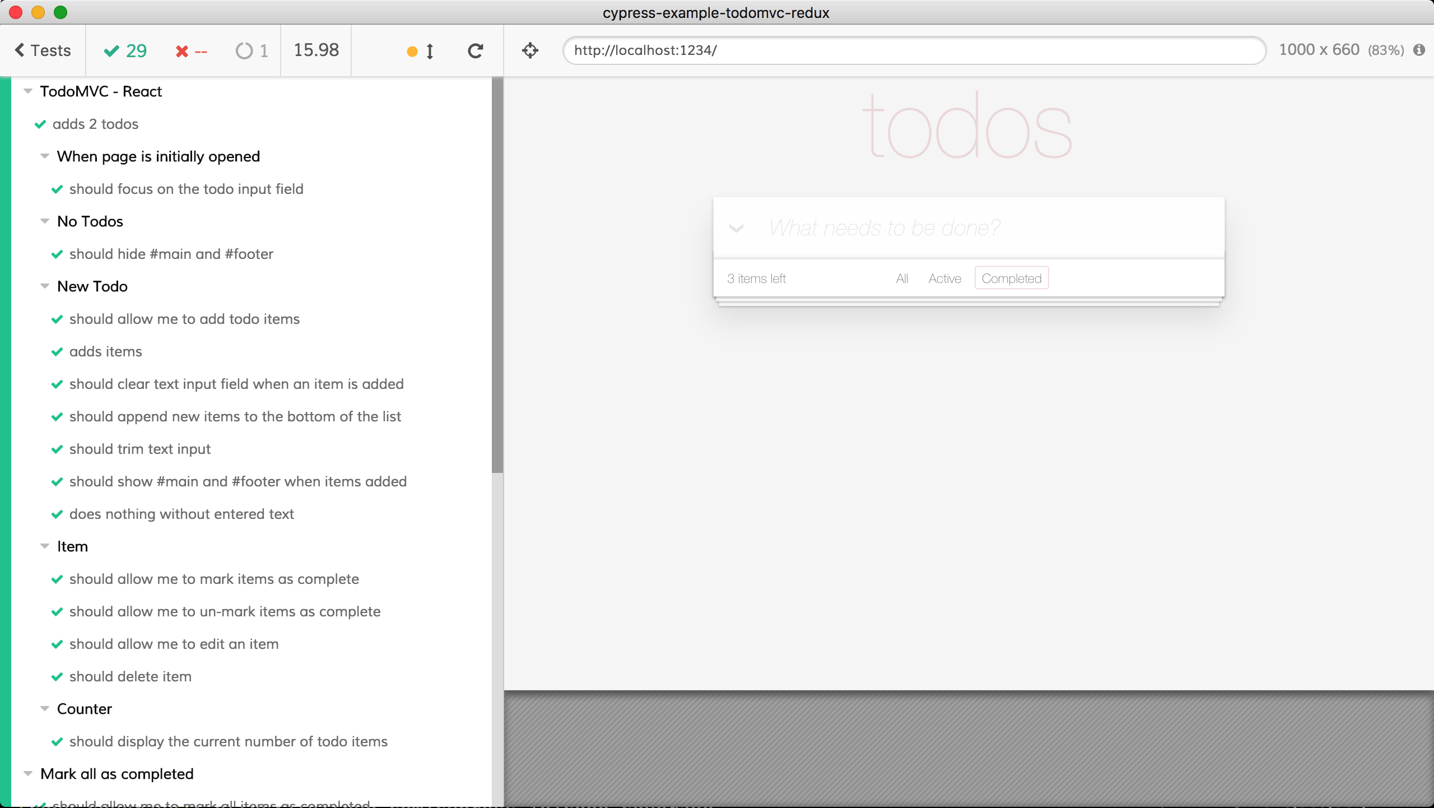Switch to the 'All' todo filter
This screenshot has height=808, width=1434.
pos(901,278)
